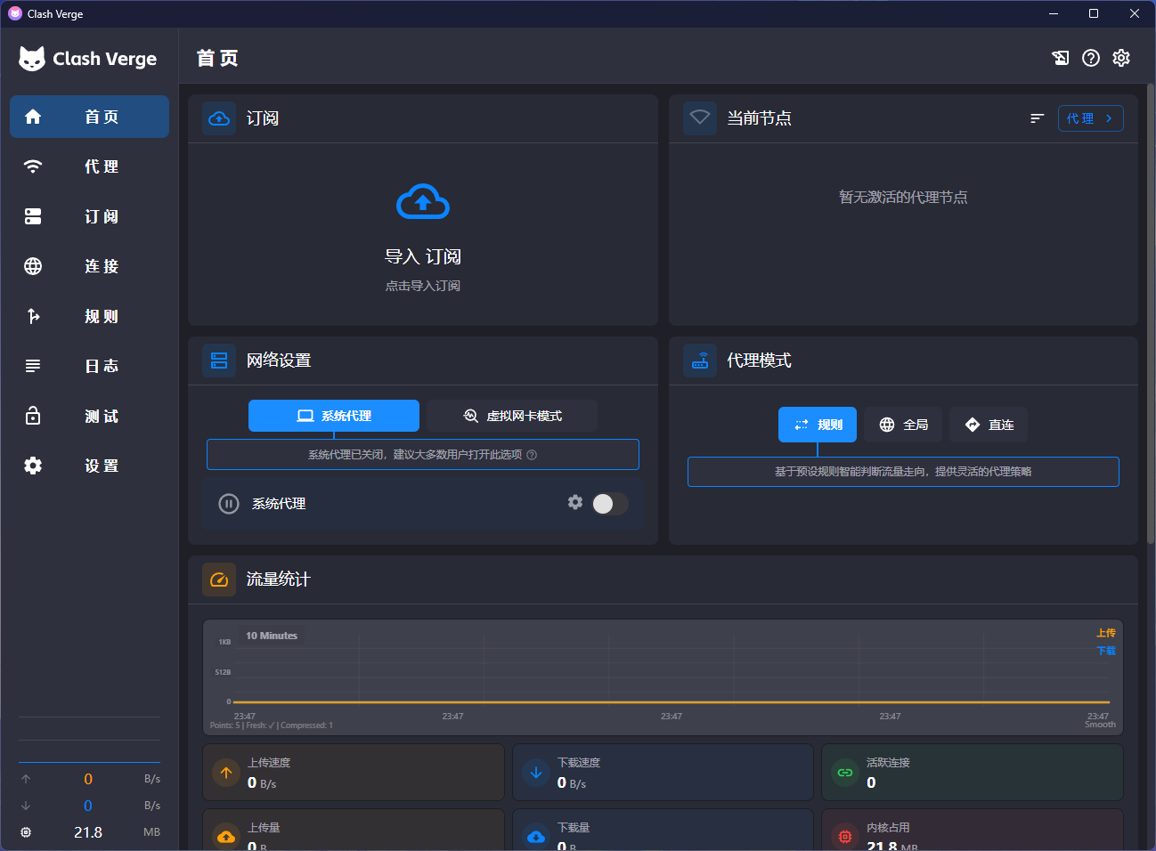Click the 活跃连接 stat card

point(972,773)
